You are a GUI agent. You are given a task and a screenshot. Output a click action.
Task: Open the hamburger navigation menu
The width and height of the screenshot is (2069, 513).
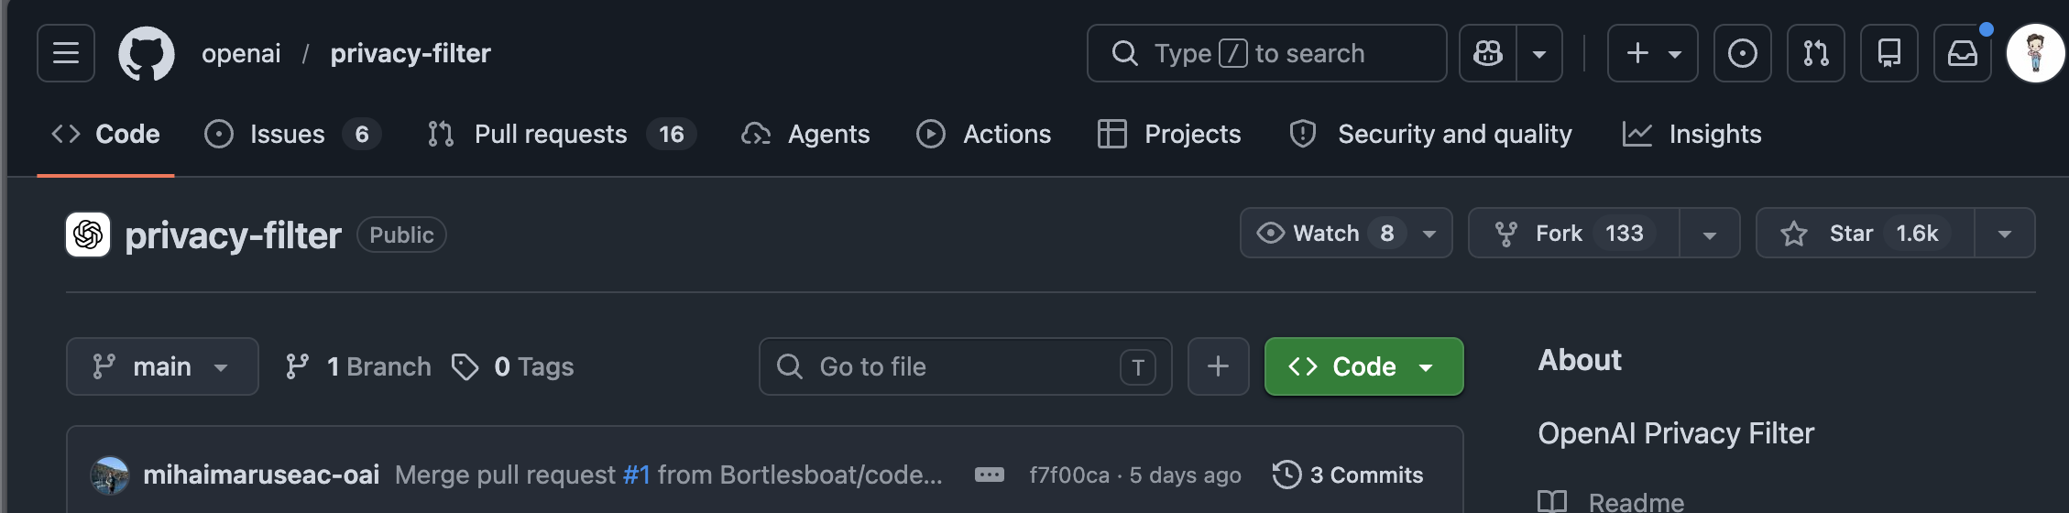tap(66, 53)
